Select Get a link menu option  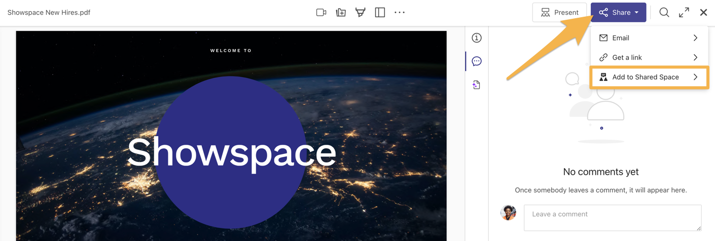pyautogui.click(x=649, y=57)
